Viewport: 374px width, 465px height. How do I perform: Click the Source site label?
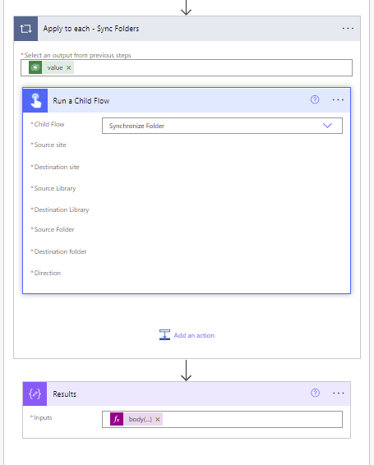click(x=50, y=145)
